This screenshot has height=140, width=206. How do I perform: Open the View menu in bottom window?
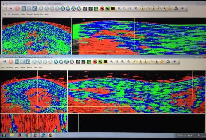35,67
